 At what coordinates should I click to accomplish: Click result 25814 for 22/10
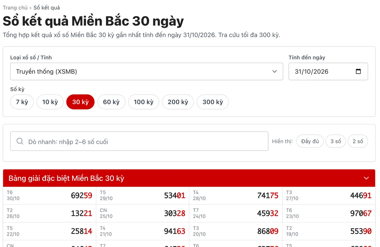(81, 231)
